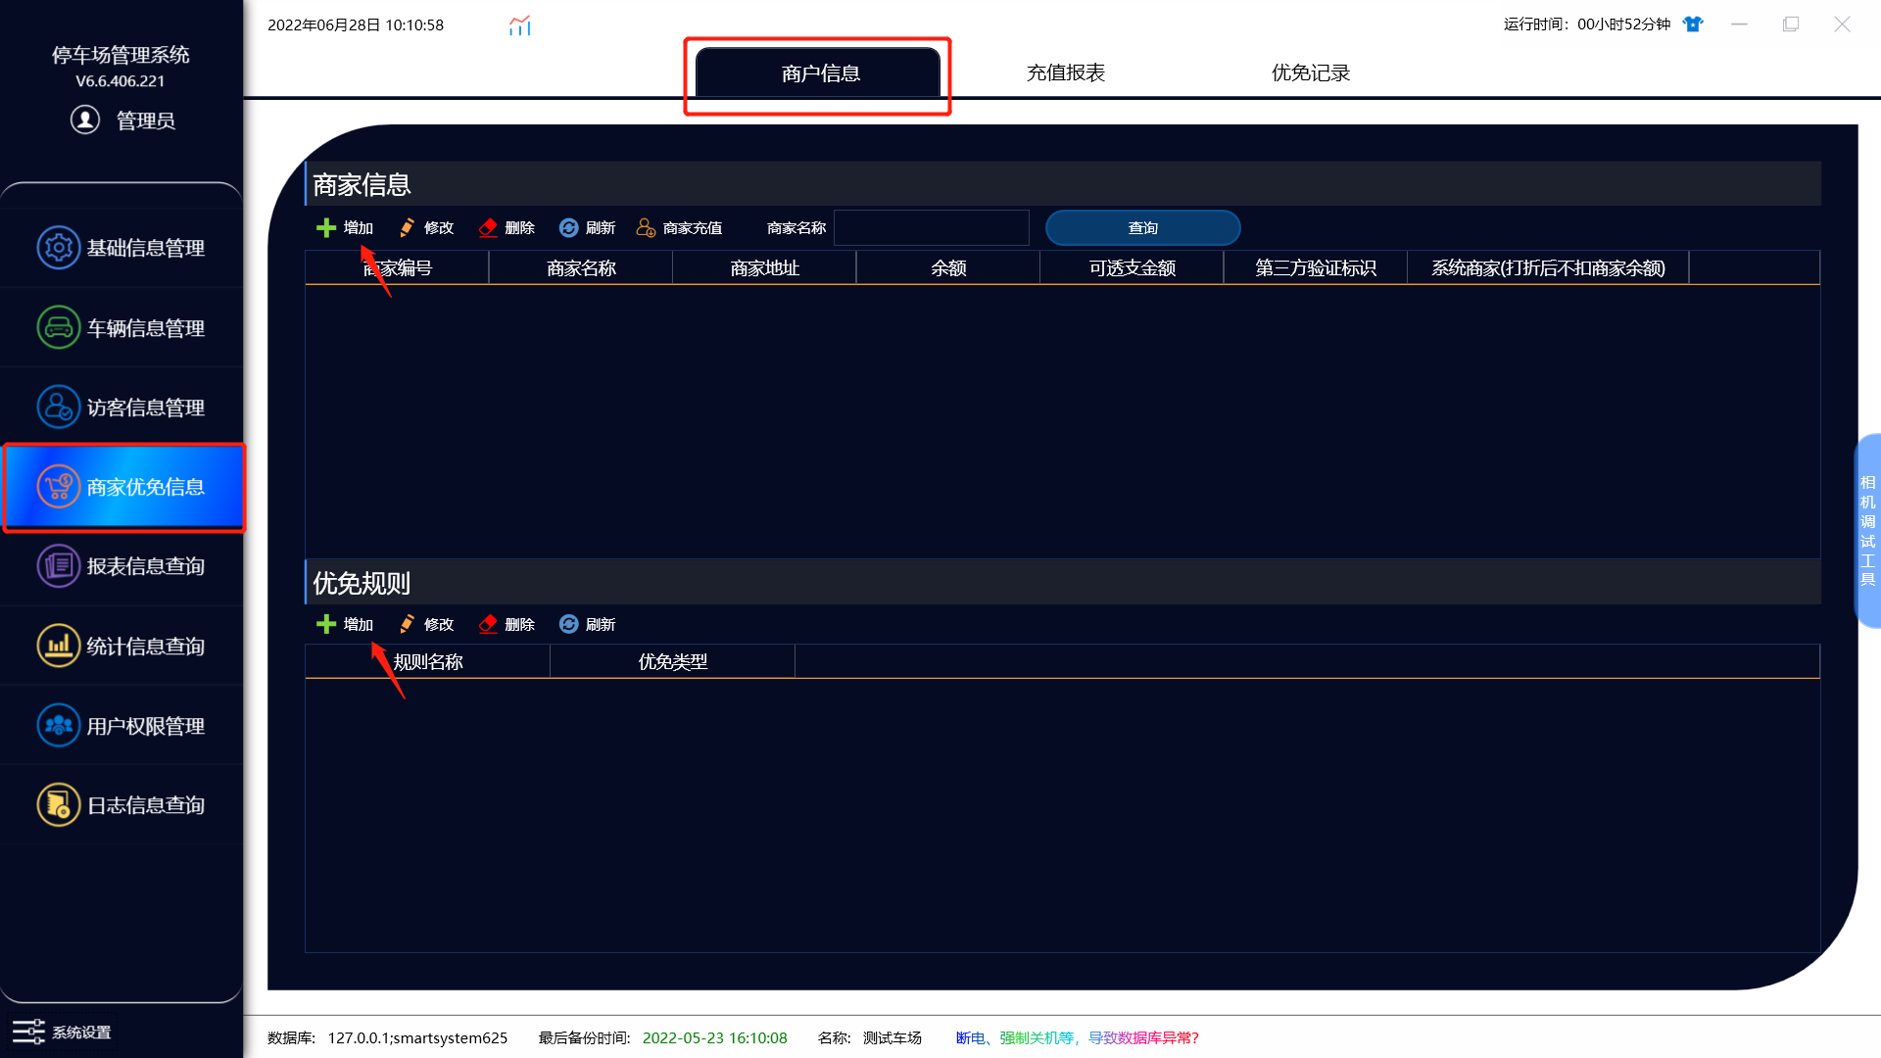Focus the 商家名称 search input field

click(x=931, y=227)
